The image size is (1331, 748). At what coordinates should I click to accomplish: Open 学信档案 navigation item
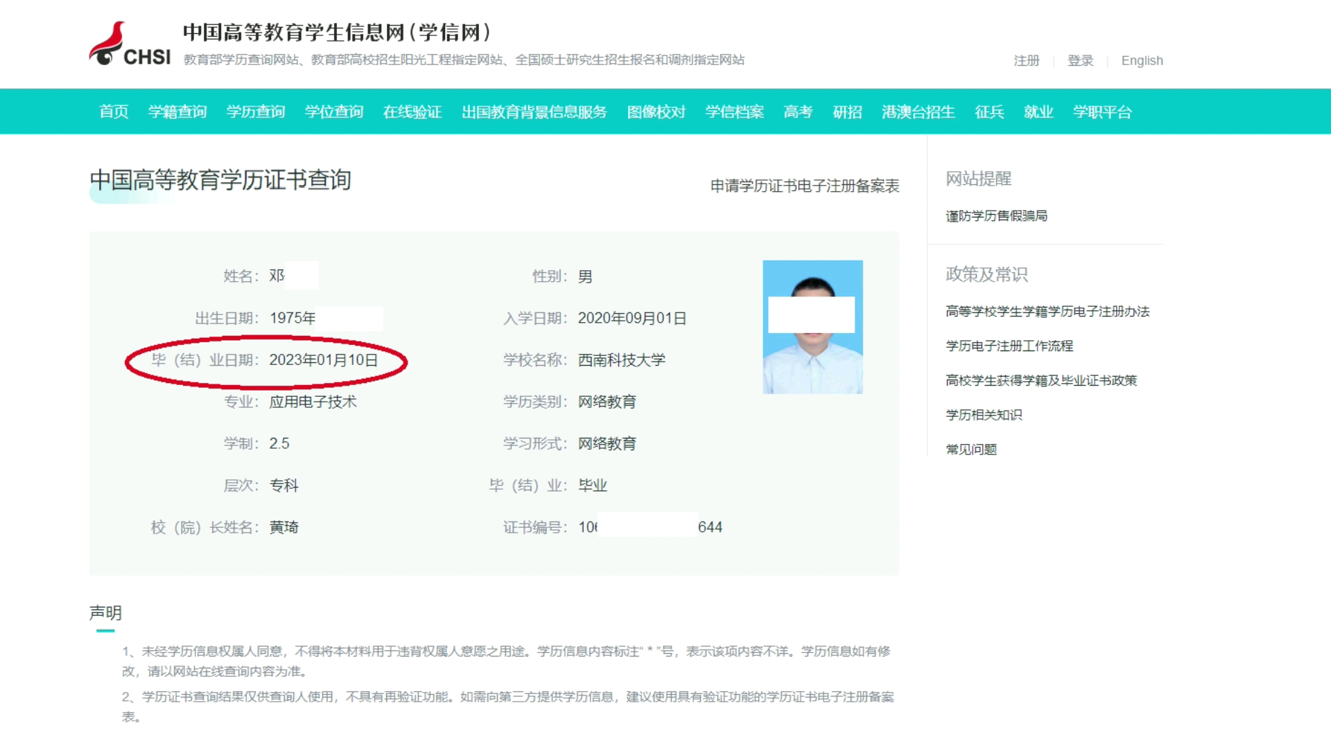(735, 112)
